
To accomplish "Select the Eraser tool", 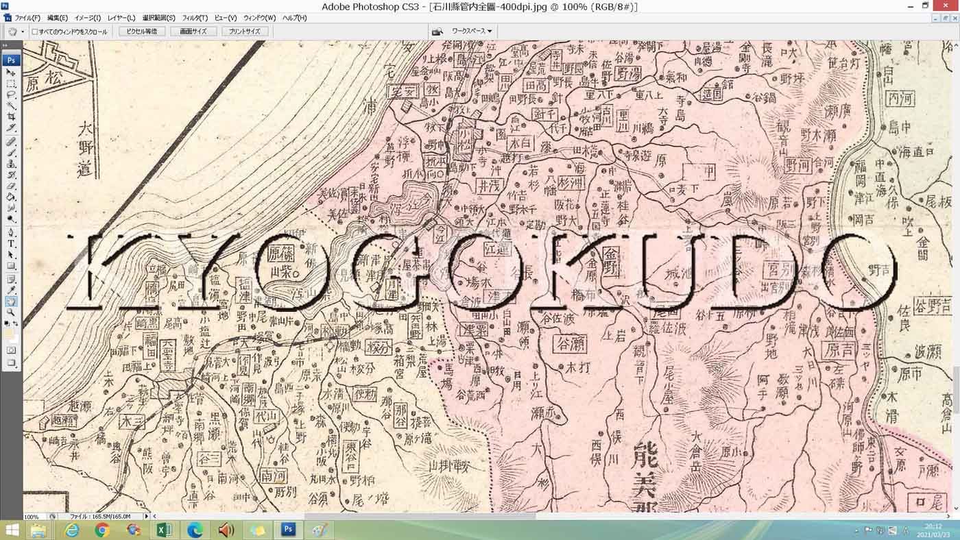I will click(11, 186).
